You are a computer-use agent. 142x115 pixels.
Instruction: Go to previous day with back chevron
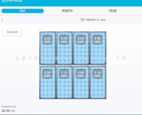[x=2, y=20]
